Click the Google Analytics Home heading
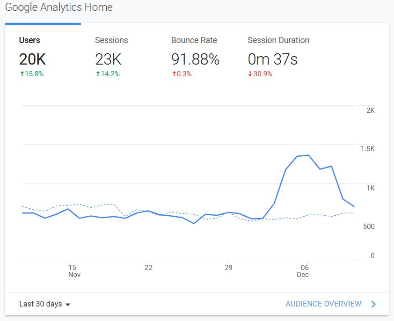 click(59, 7)
